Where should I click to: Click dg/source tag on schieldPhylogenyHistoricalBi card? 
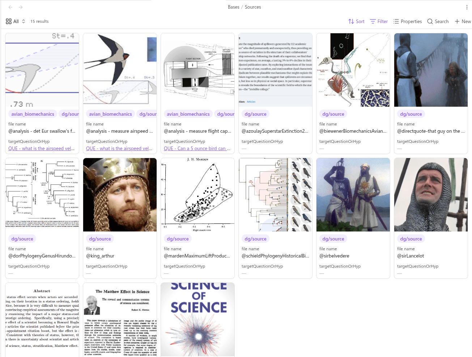tap(255, 239)
